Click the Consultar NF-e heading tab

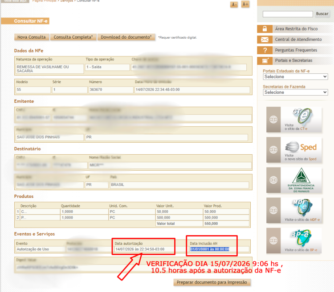point(25,21)
